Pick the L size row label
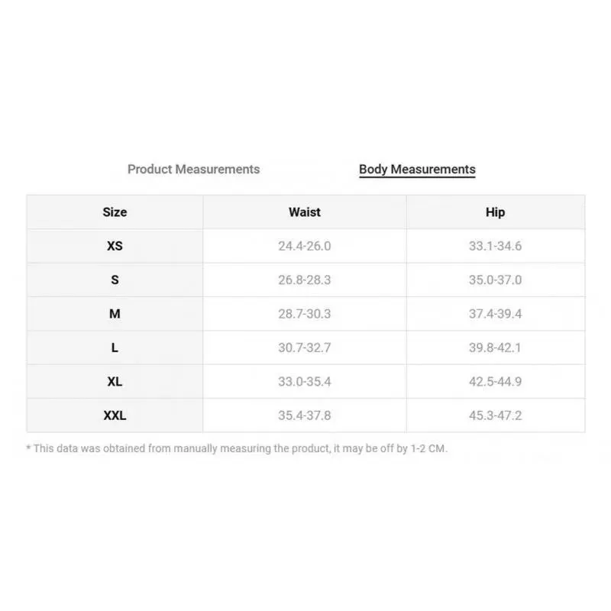 [x=115, y=348]
